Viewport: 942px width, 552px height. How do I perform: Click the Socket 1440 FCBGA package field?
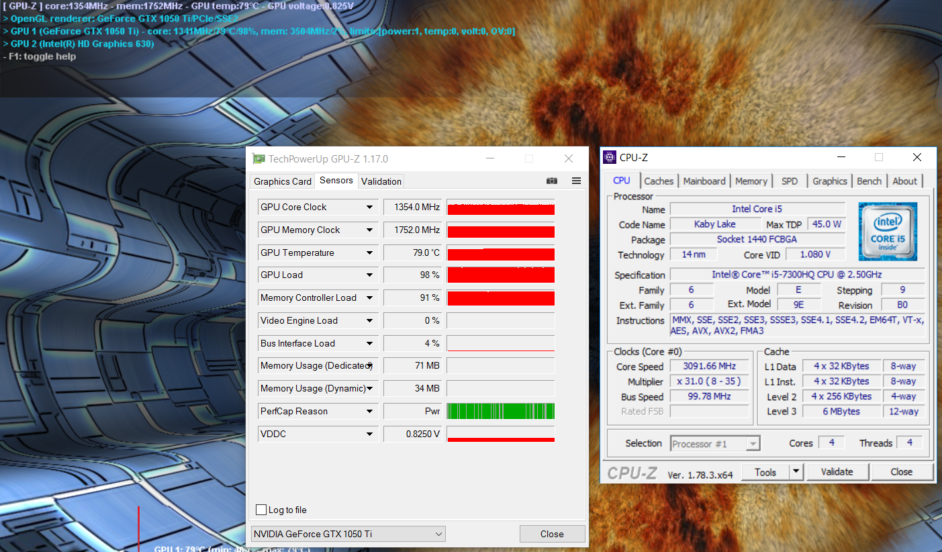pos(757,240)
